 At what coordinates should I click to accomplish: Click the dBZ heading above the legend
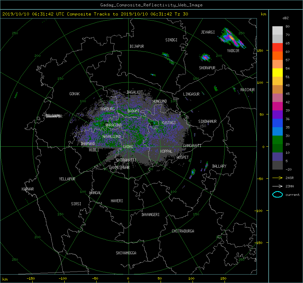tap(285, 18)
